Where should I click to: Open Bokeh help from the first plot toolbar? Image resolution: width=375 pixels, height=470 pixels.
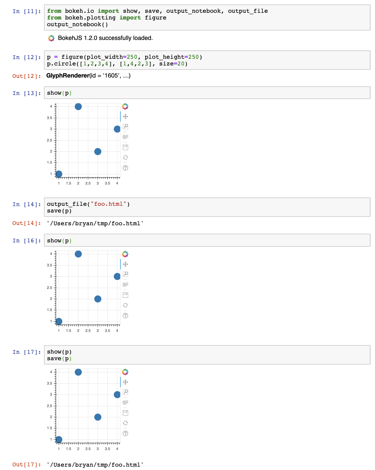[126, 168]
